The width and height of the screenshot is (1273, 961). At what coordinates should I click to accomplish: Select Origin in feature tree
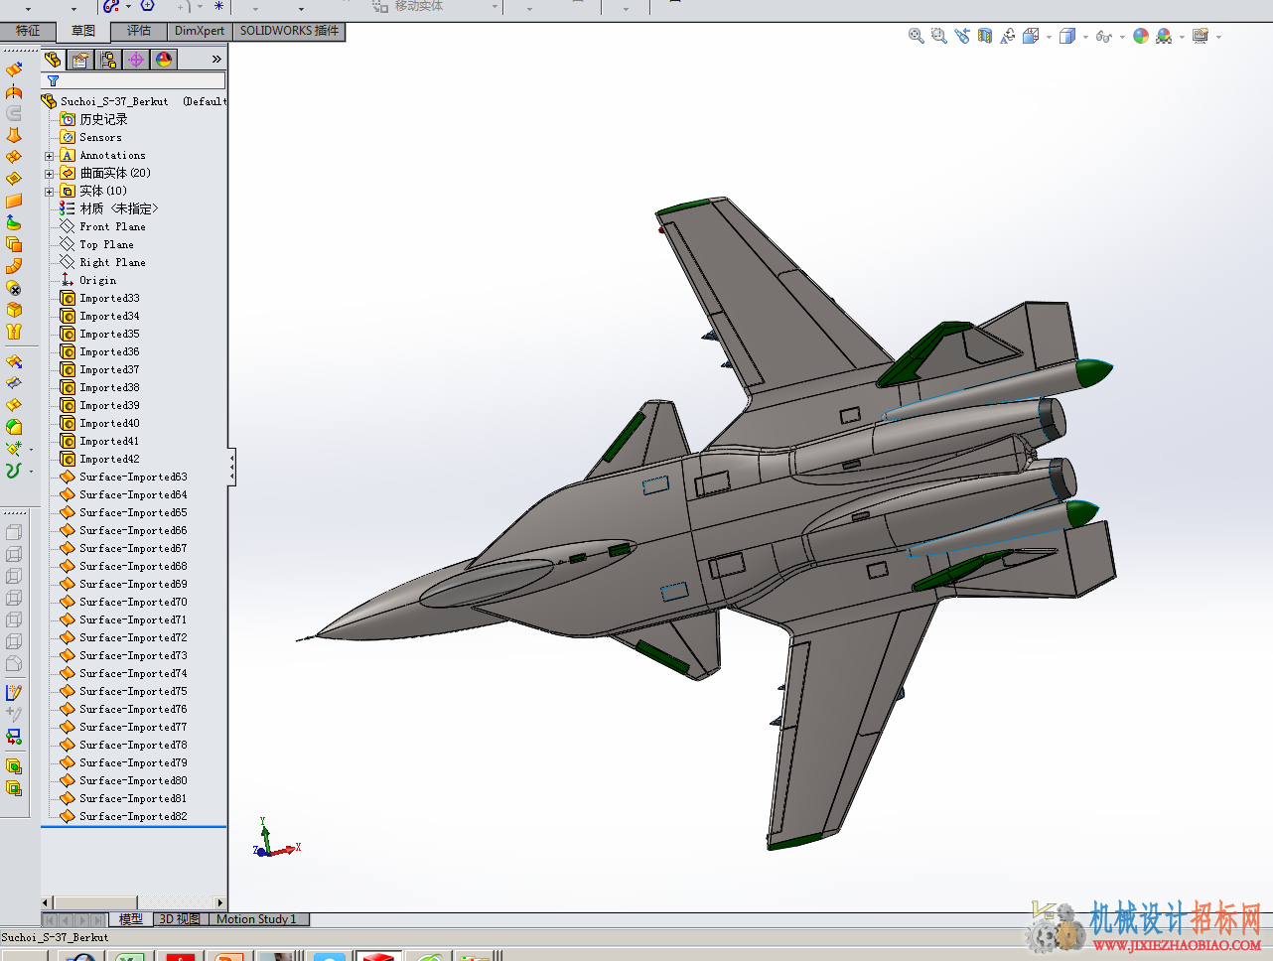tap(97, 280)
